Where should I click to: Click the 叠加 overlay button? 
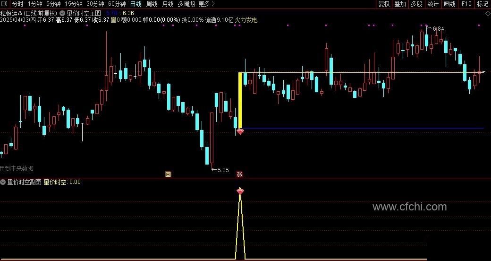click(400, 4)
